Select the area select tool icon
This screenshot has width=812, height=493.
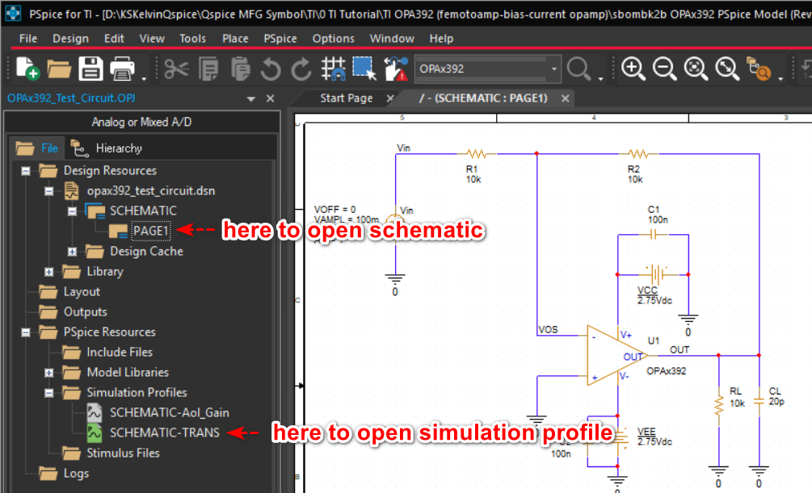point(364,69)
